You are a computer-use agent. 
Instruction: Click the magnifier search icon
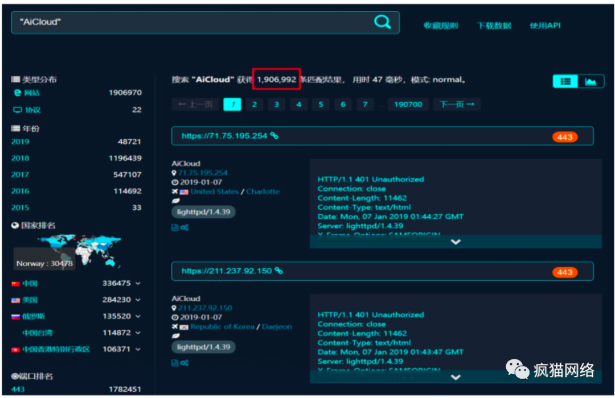click(x=382, y=22)
